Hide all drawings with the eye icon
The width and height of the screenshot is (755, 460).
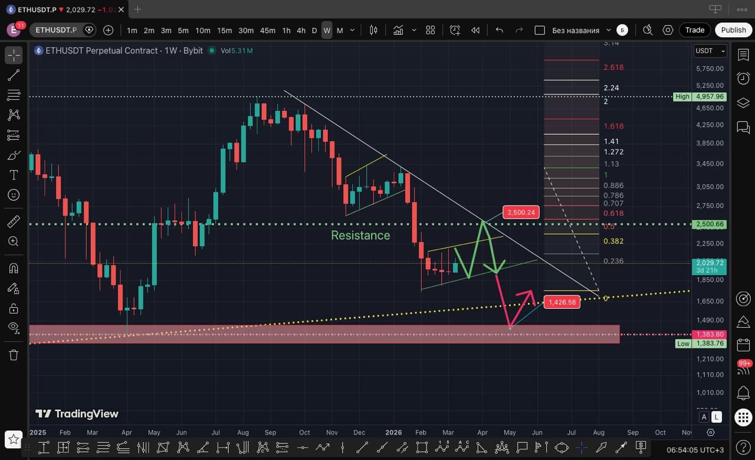[13, 327]
